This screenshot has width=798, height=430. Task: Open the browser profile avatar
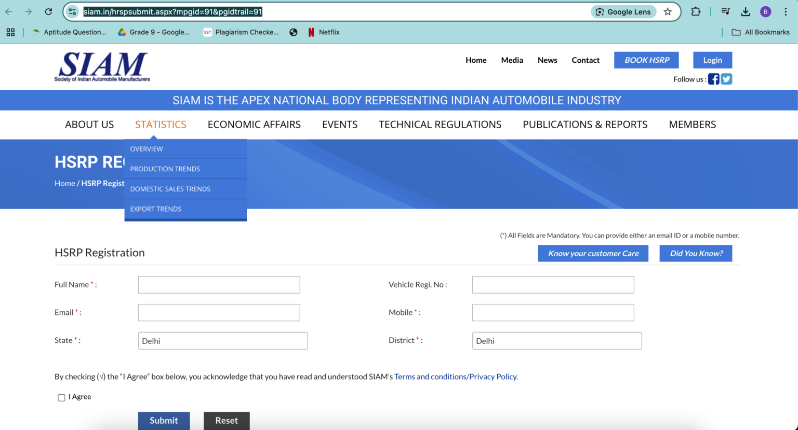[x=765, y=11]
